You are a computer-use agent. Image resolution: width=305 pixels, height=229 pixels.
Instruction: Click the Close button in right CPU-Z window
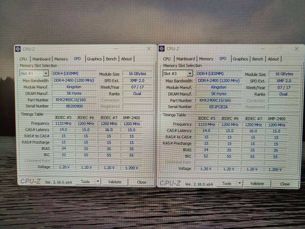coord(285,184)
